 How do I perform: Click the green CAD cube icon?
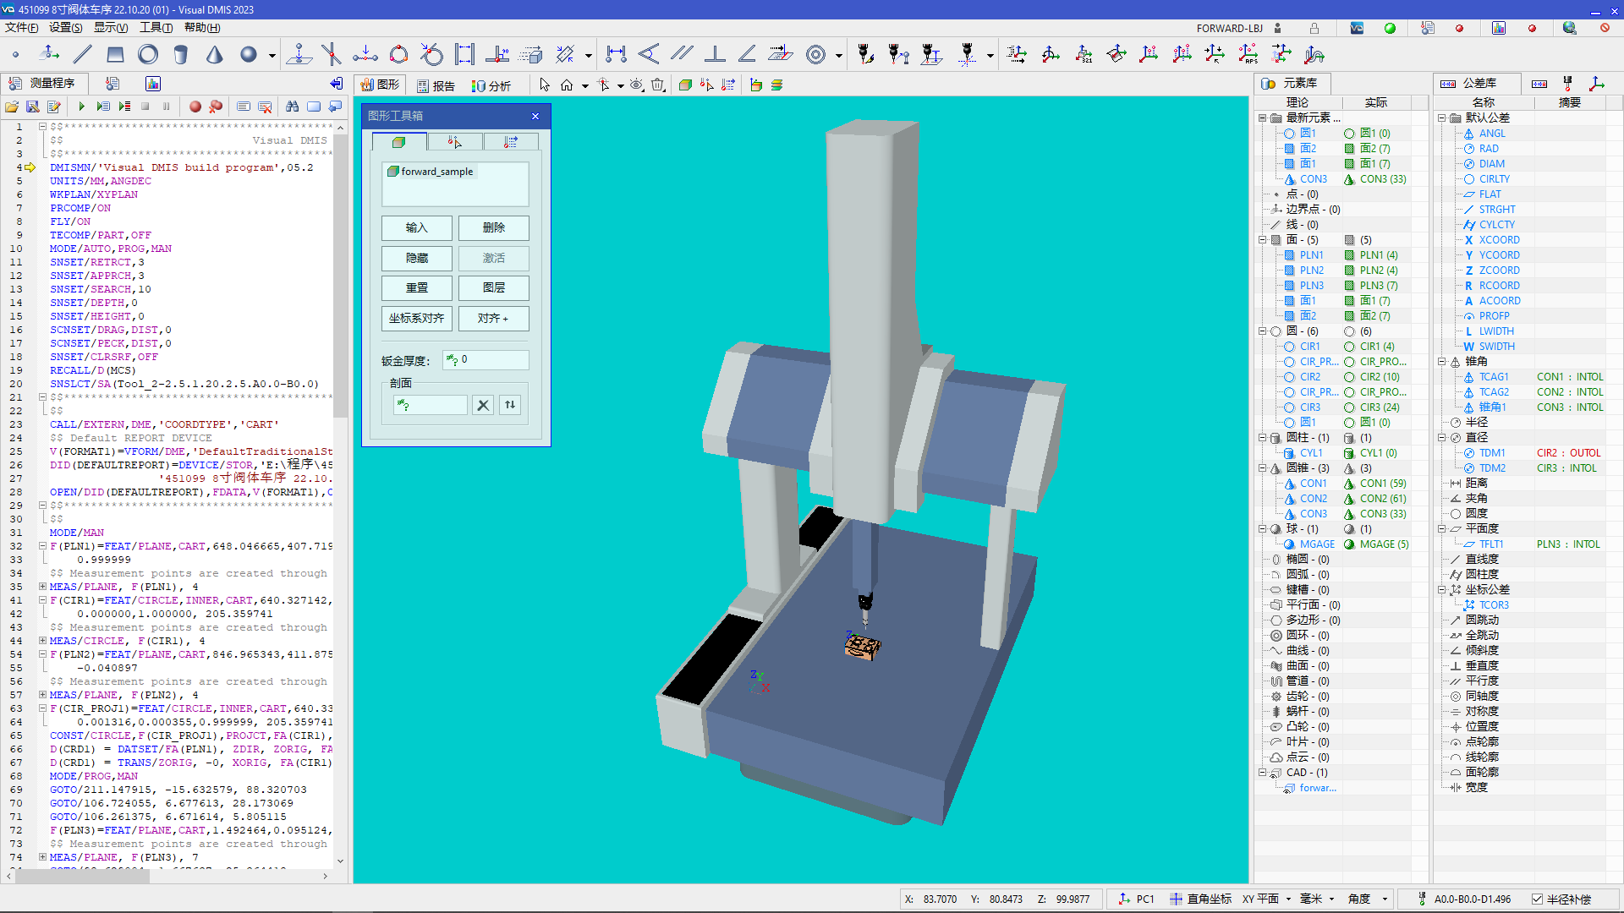point(685,85)
